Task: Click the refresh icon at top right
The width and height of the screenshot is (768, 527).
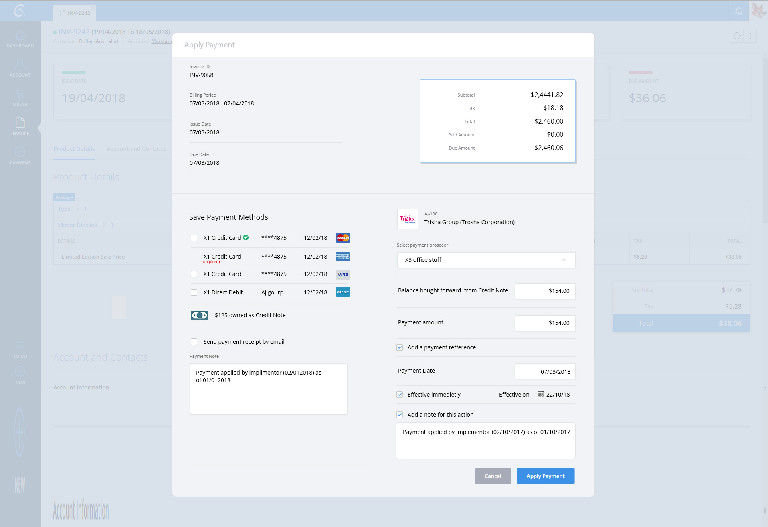Action: point(737,36)
